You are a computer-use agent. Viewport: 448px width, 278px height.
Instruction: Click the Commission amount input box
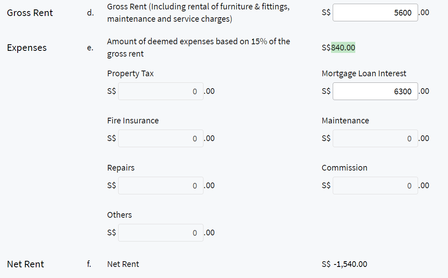pyautogui.click(x=375, y=186)
